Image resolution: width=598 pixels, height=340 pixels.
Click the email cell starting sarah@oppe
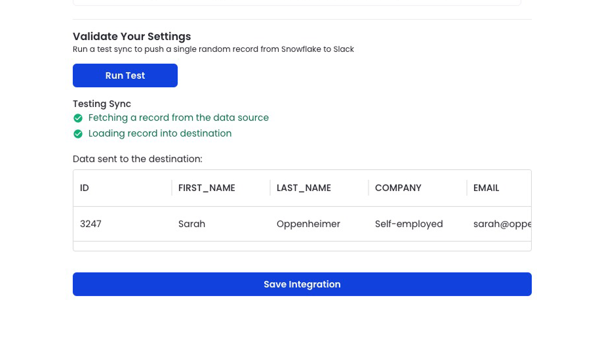pyautogui.click(x=499, y=224)
